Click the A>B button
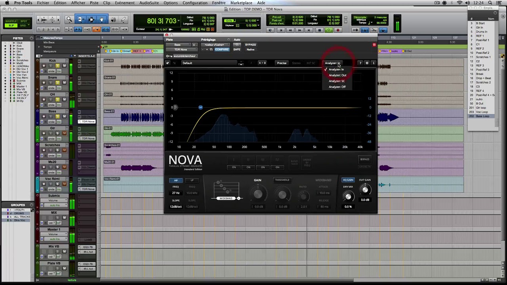 point(262,63)
